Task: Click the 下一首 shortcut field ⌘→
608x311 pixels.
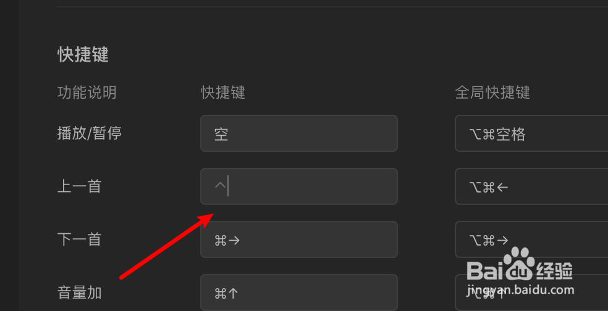Action: coord(299,239)
